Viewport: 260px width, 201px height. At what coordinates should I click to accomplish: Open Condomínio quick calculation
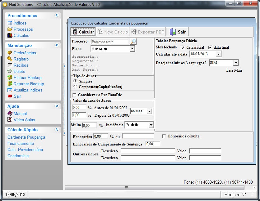point(18,156)
